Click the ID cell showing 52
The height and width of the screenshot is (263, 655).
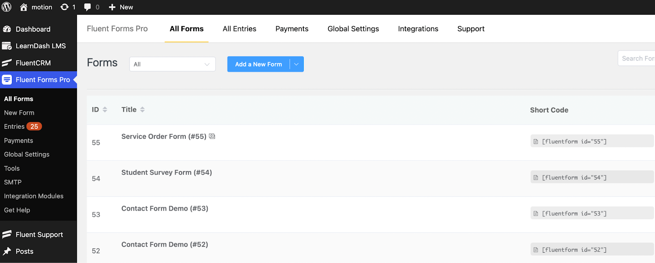[96, 251]
